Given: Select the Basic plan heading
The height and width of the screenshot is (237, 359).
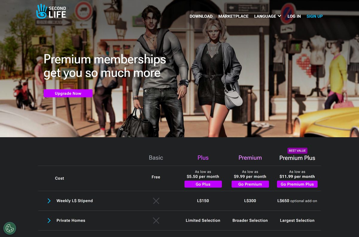Looking at the screenshot, I should pyautogui.click(x=156, y=158).
